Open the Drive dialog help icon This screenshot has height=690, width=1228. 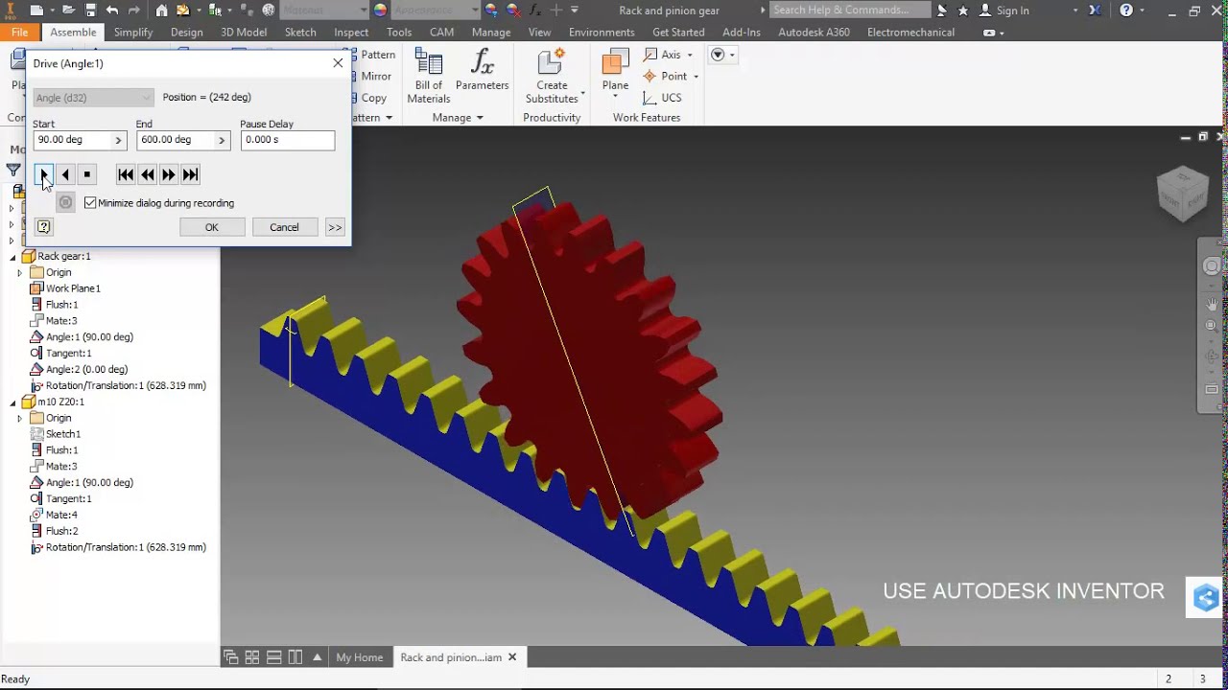43,227
